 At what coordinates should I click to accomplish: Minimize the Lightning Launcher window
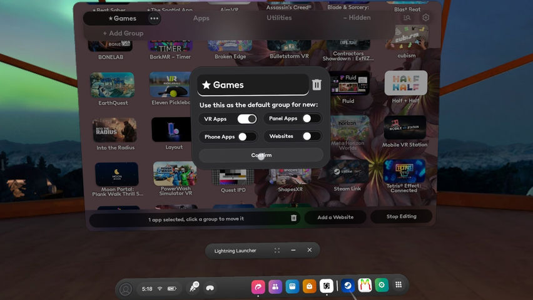click(293, 250)
